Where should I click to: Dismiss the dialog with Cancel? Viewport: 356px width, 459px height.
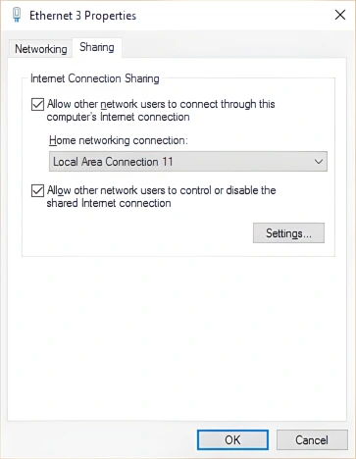coord(312,440)
